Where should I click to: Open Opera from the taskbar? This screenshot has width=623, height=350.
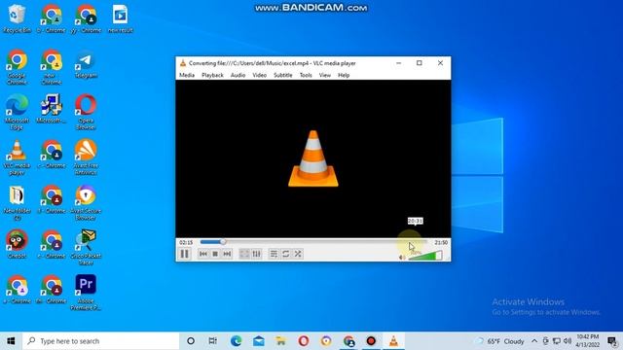click(304, 341)
